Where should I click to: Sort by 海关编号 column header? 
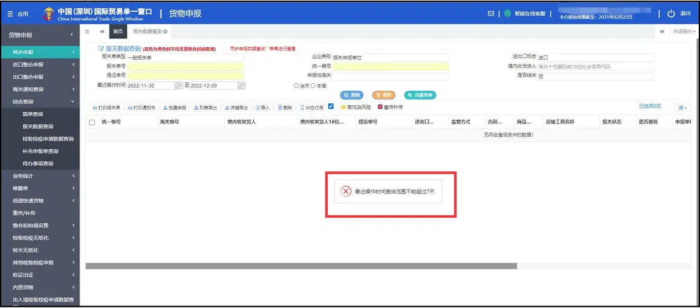coord(169,122)
